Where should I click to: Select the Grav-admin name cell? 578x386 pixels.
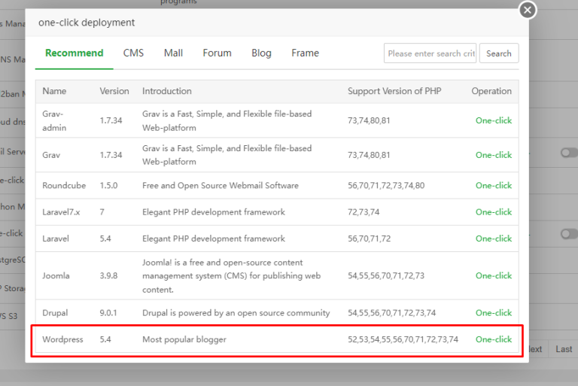point(54,120)
